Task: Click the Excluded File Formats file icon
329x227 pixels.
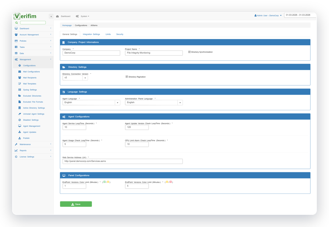Action: [x=19, y=102]
